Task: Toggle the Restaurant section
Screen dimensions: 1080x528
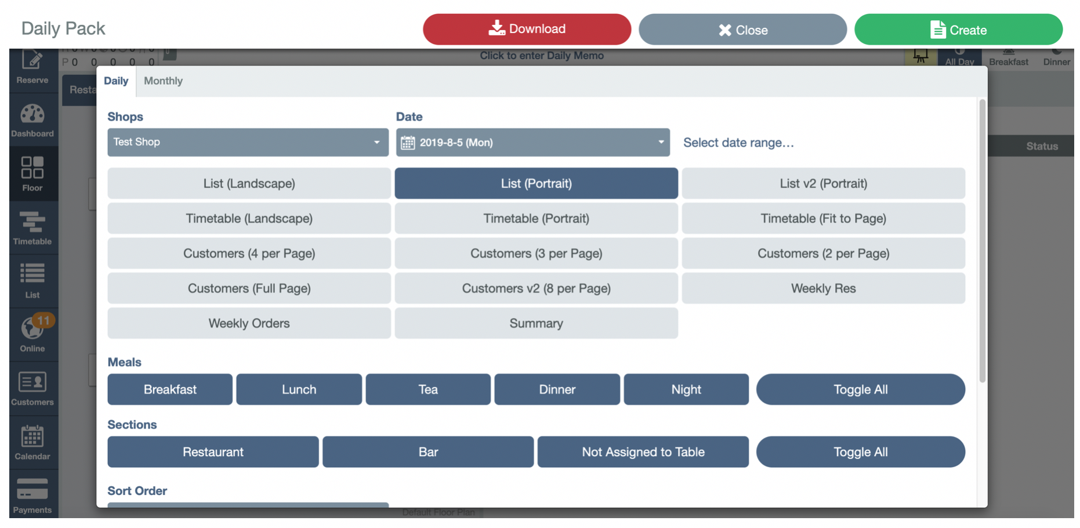Action: click(213, 452)
